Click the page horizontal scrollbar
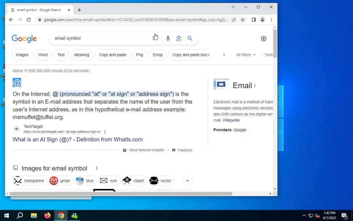Screen dimensions: 353x221 [121, 194]
